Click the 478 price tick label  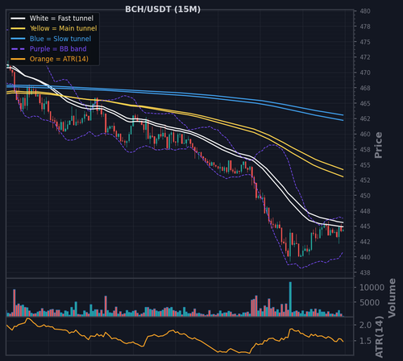coord(365,27)
